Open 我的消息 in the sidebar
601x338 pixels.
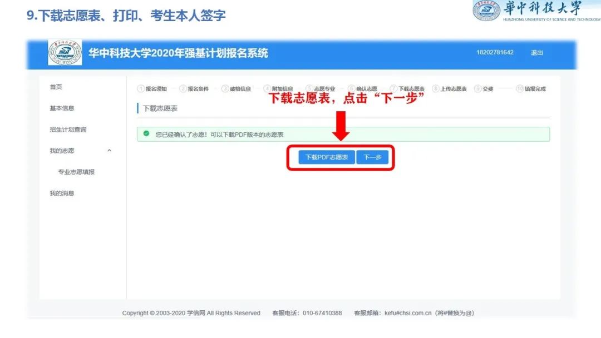(62, 193)
